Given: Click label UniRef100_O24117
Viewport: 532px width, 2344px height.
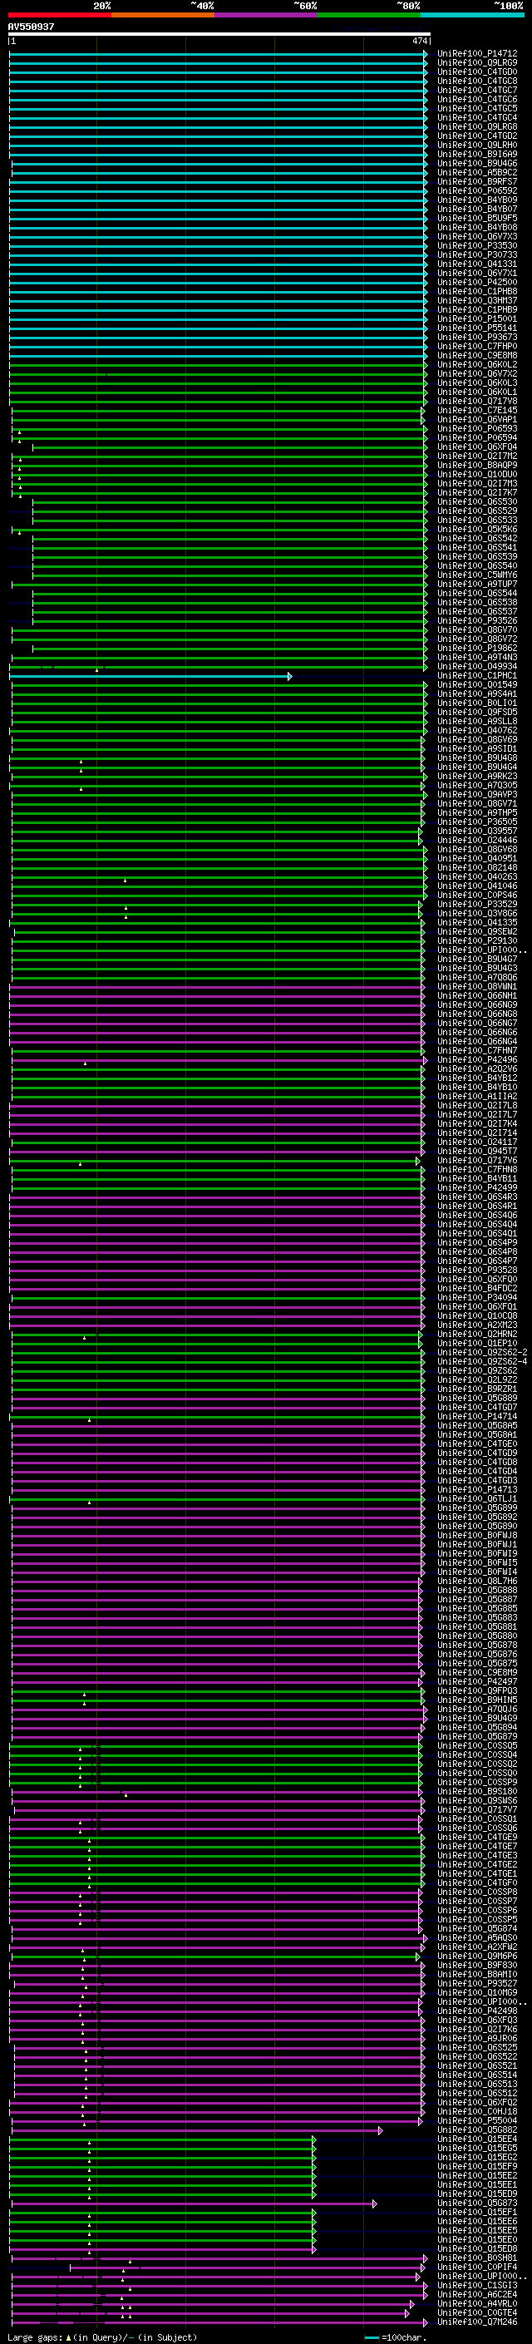Looking at the screenshot, I should coord(477,1142).
